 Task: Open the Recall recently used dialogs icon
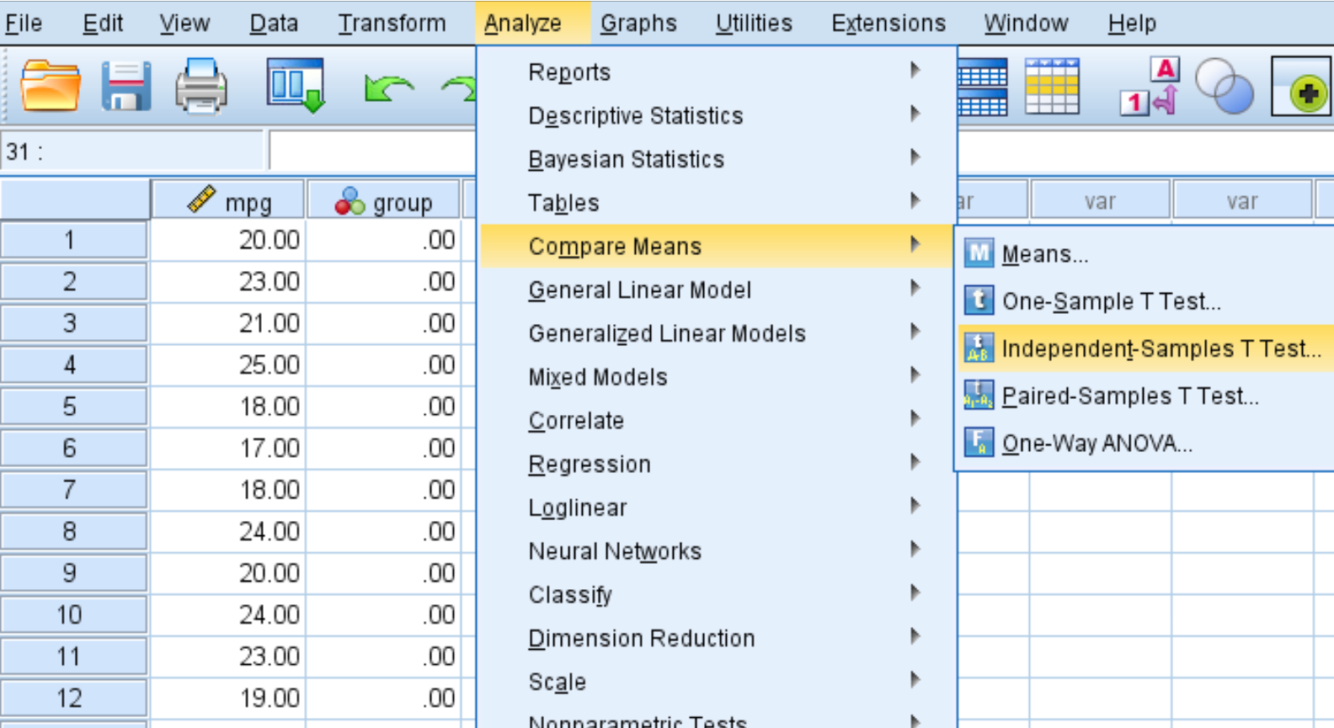[x=296, y=86]
